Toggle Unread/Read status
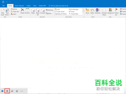 coord(104,12)
